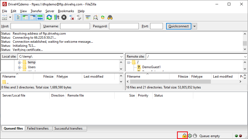Viewport: 248px width, 139px height.
Task: Click the Host input field
Action: coord(25,26)
